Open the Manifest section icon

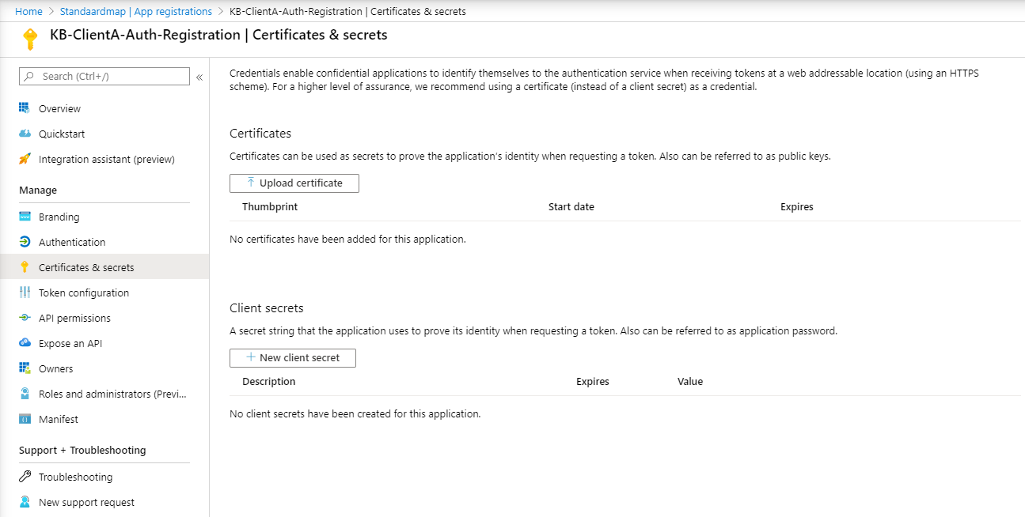[26, 418]
